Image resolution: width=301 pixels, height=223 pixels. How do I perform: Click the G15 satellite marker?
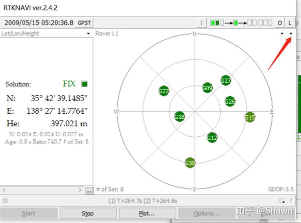[x=250, y=117]
